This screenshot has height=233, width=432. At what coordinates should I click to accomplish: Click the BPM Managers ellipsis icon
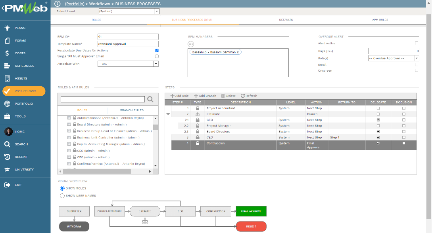[191, 44]
